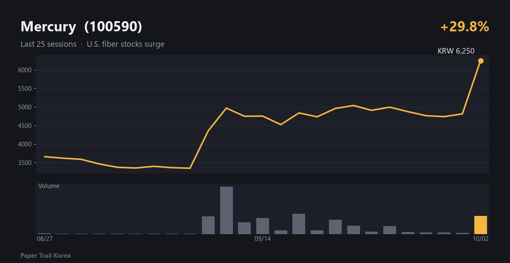Click the 3500 y-axis label

[x=25, y=163]
